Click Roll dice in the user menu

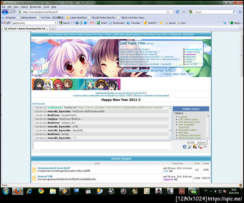183,133
